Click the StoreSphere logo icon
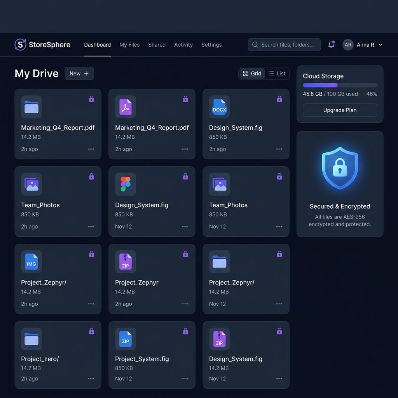The width and height of the screenshot is (398, 398). [21, 44]
